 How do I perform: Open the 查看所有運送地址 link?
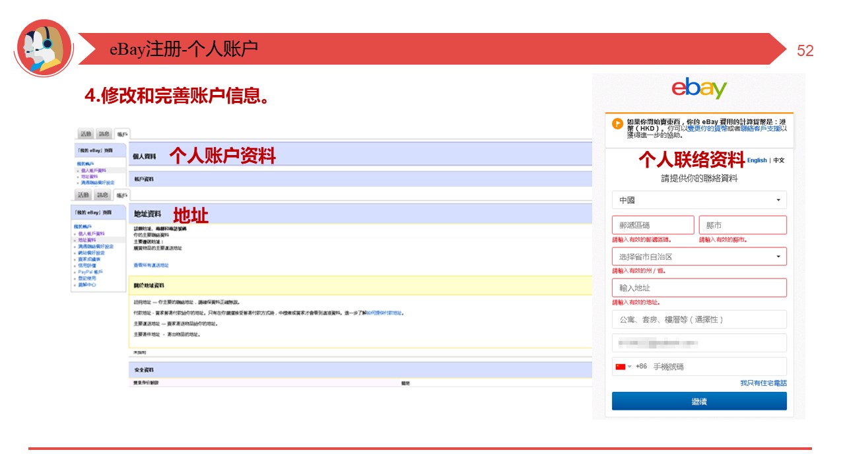click(151, 265)
